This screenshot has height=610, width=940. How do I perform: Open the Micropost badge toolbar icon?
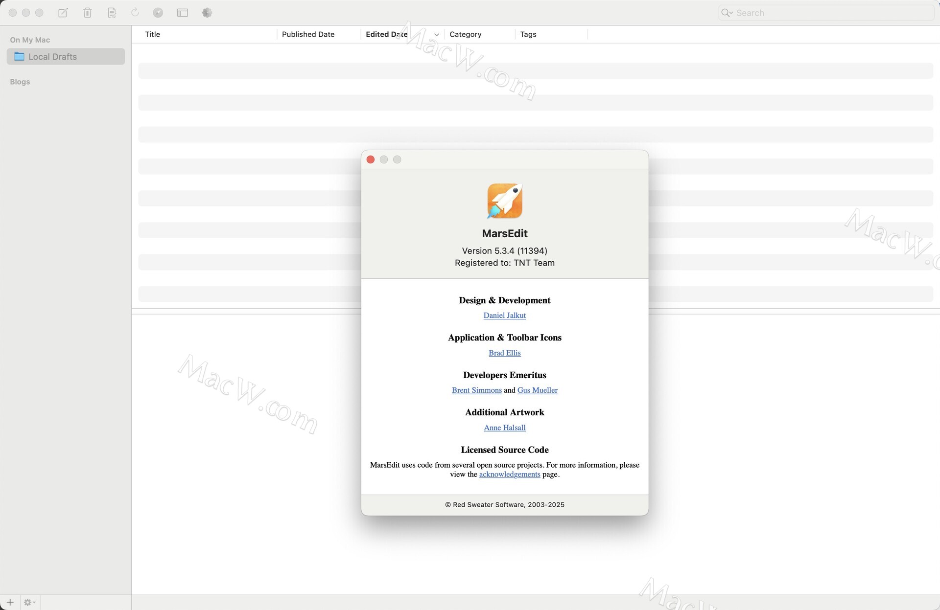point(207,13)
